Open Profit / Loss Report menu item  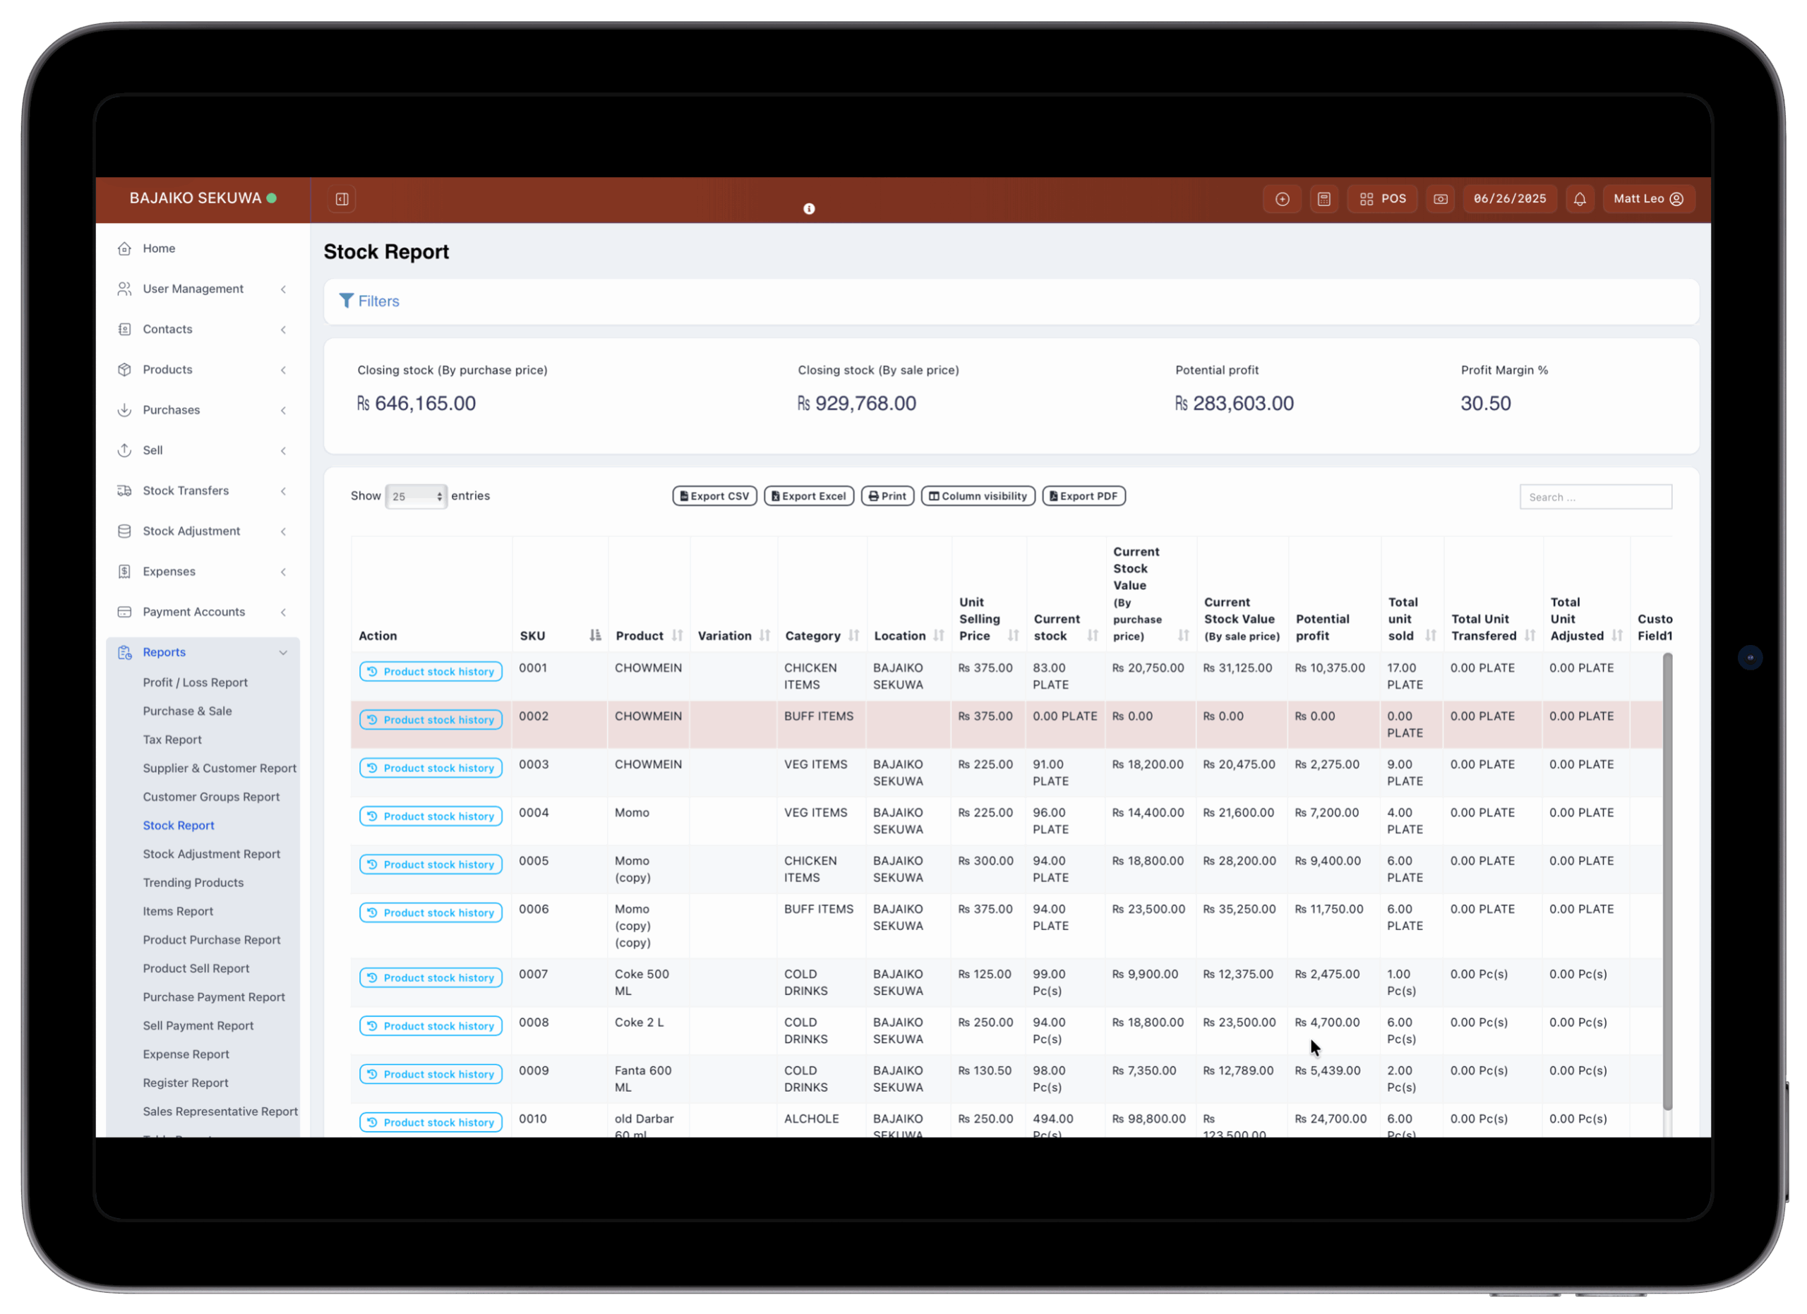[196, 682]
